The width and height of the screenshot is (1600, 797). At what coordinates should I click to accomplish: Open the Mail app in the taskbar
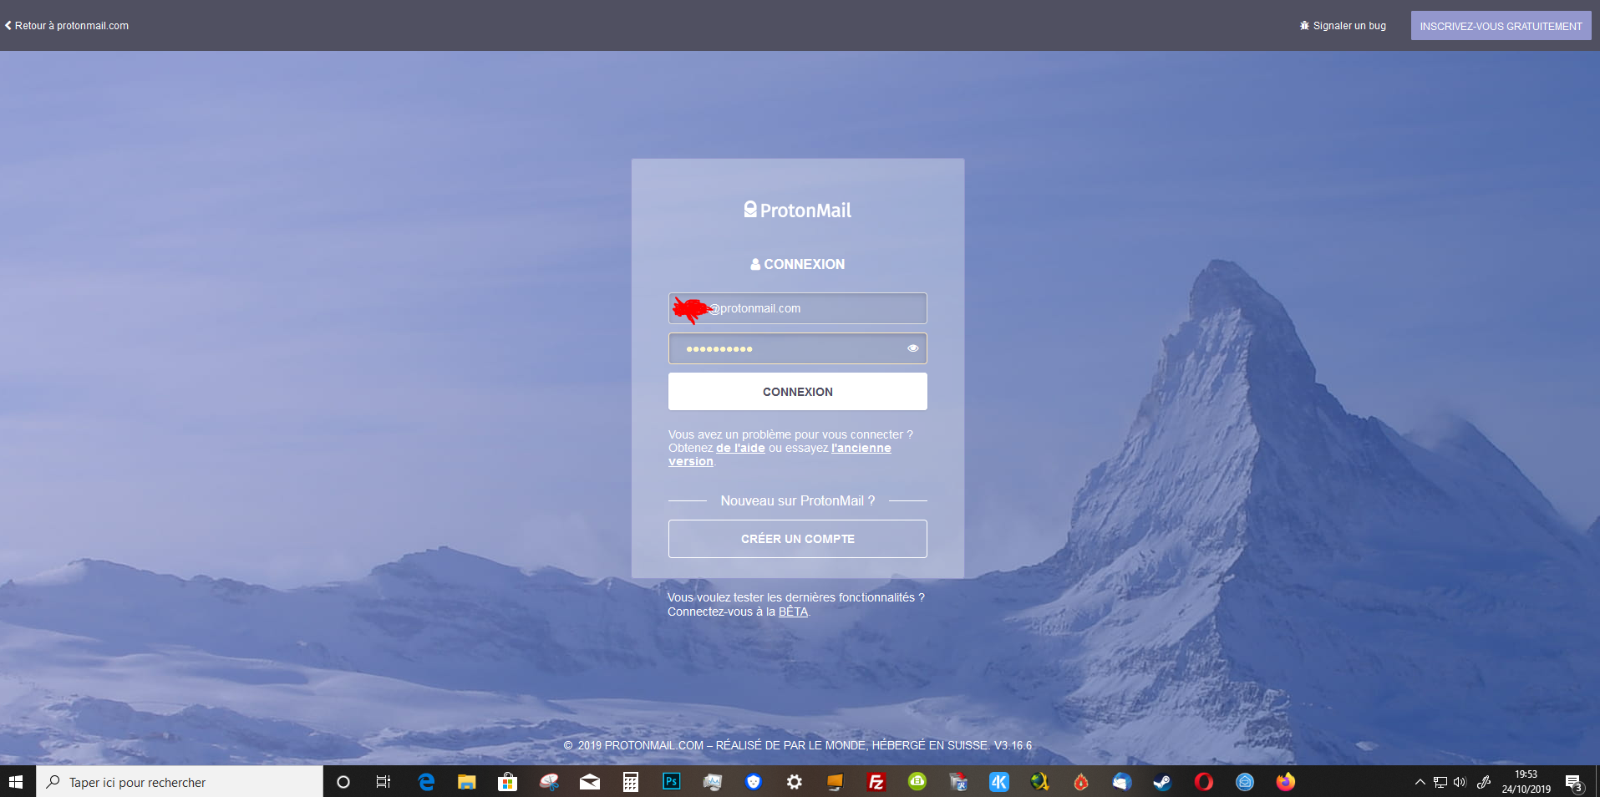click(590, 782)
